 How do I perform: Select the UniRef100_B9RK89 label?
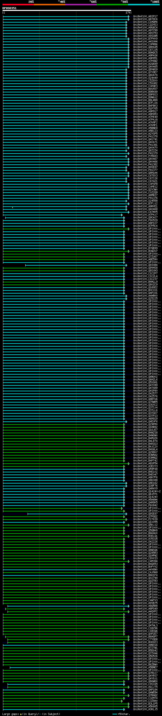coord(145,92)
